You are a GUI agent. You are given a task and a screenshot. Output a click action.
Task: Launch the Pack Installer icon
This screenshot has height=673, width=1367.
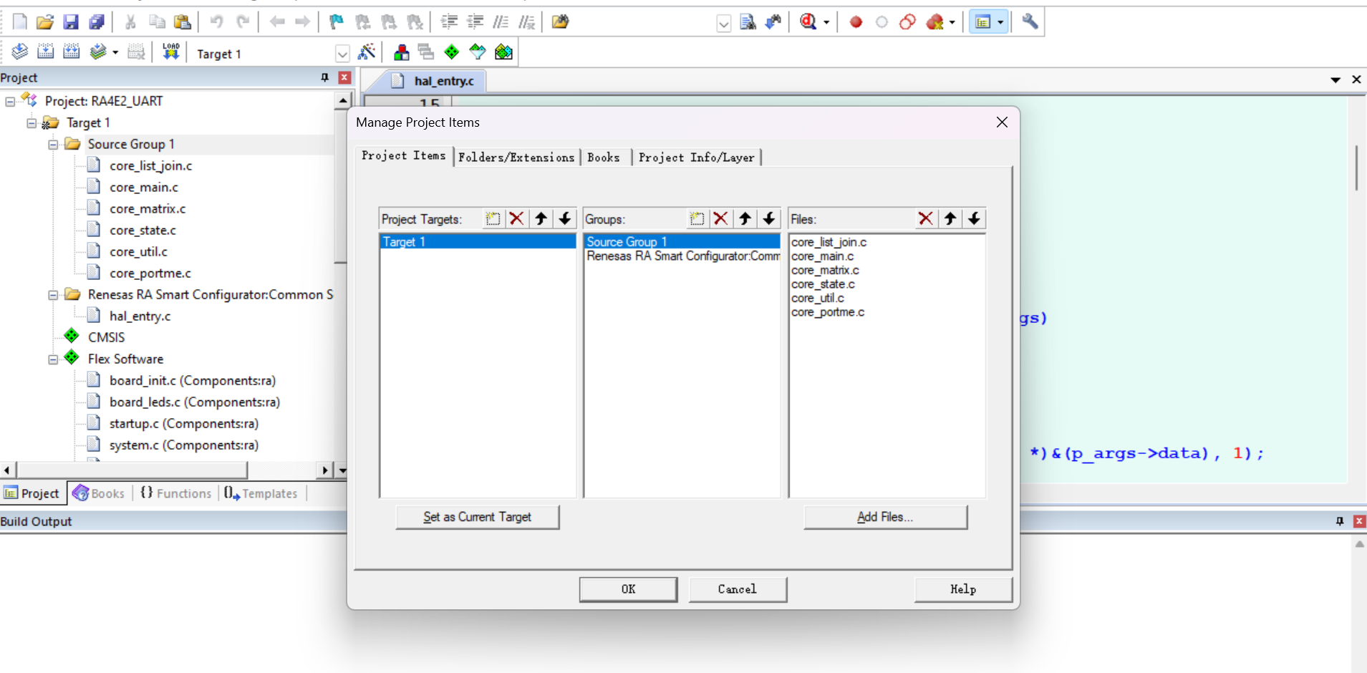503,52
